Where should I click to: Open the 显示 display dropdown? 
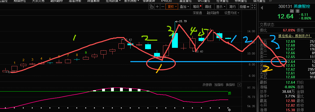click(220, 7)
